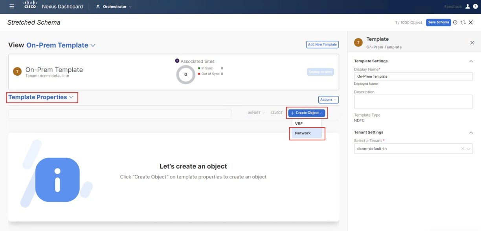Screen dimensions: 481x231
Task: Click the T avatar in Template panel header
Action: point(358,42)
